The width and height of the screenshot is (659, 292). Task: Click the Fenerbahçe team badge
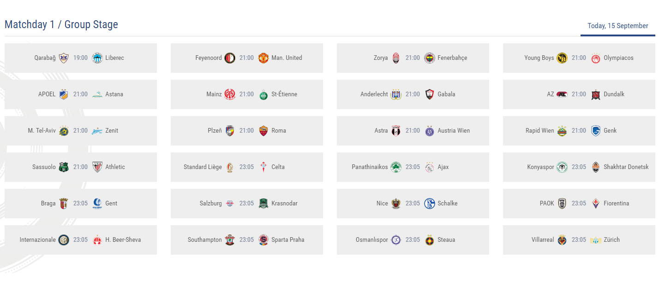429,58
